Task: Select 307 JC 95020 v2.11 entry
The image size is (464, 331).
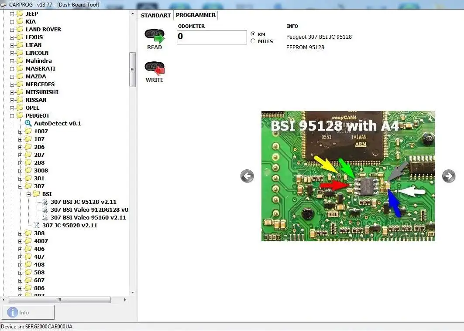Action: coord(69,225)
